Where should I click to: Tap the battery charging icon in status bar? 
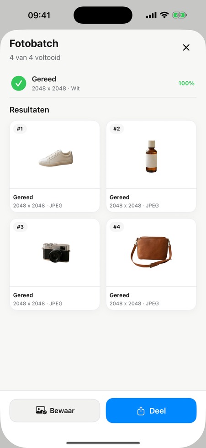pyautogui.click(x=180, y=15)
